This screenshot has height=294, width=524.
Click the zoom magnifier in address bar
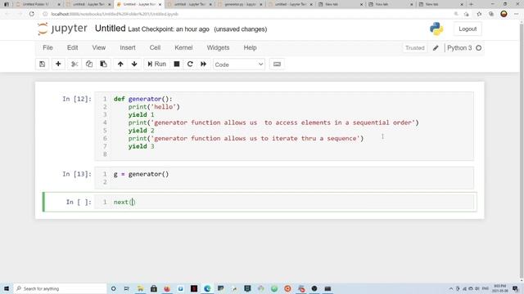click(x=456, y=14)
